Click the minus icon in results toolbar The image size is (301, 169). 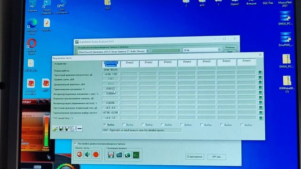pos(79,129)
